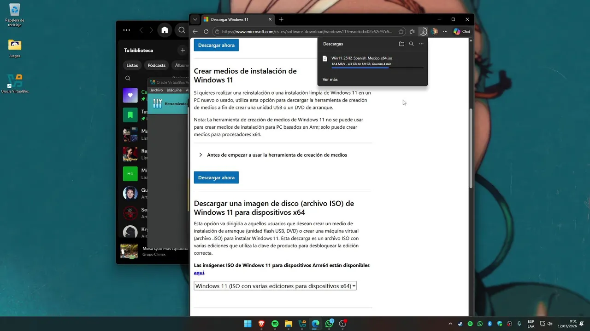The width and height of the screenshot is (590, 331).
Task: Click Bluetooth tray icon
Action: tap(490, 324)
